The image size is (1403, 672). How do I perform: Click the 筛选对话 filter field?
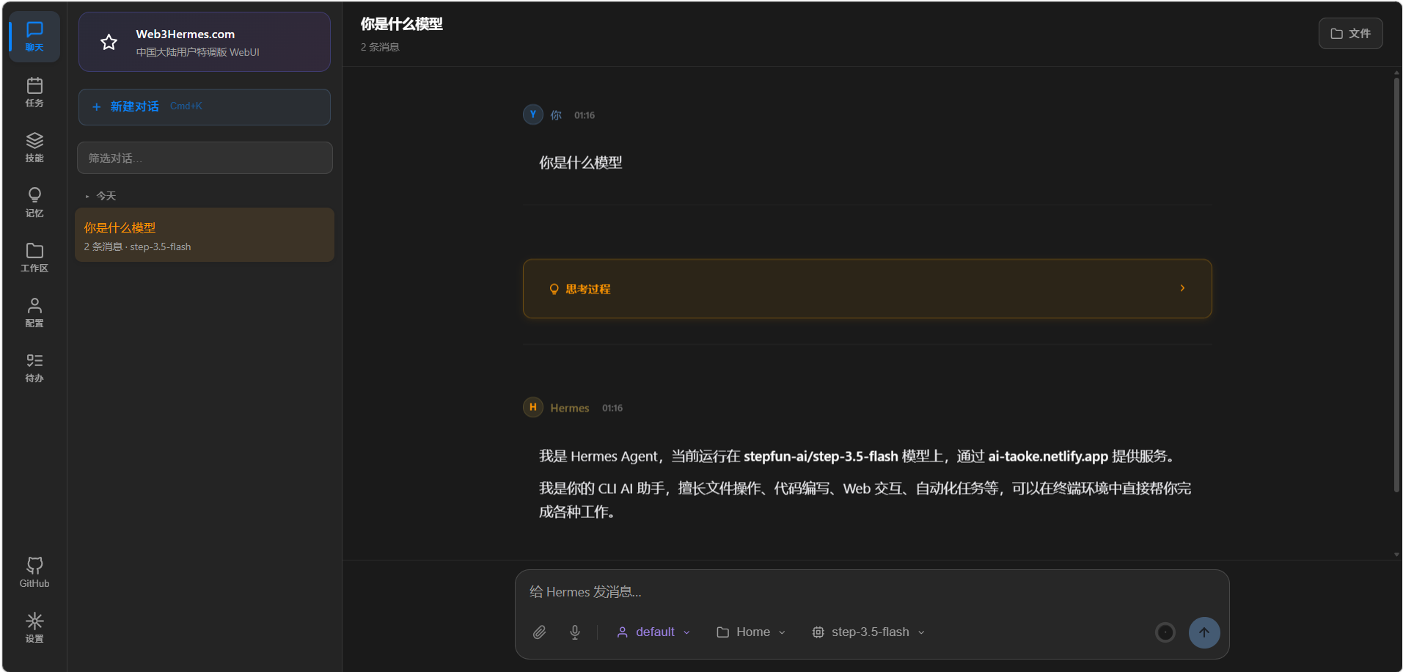204,157
